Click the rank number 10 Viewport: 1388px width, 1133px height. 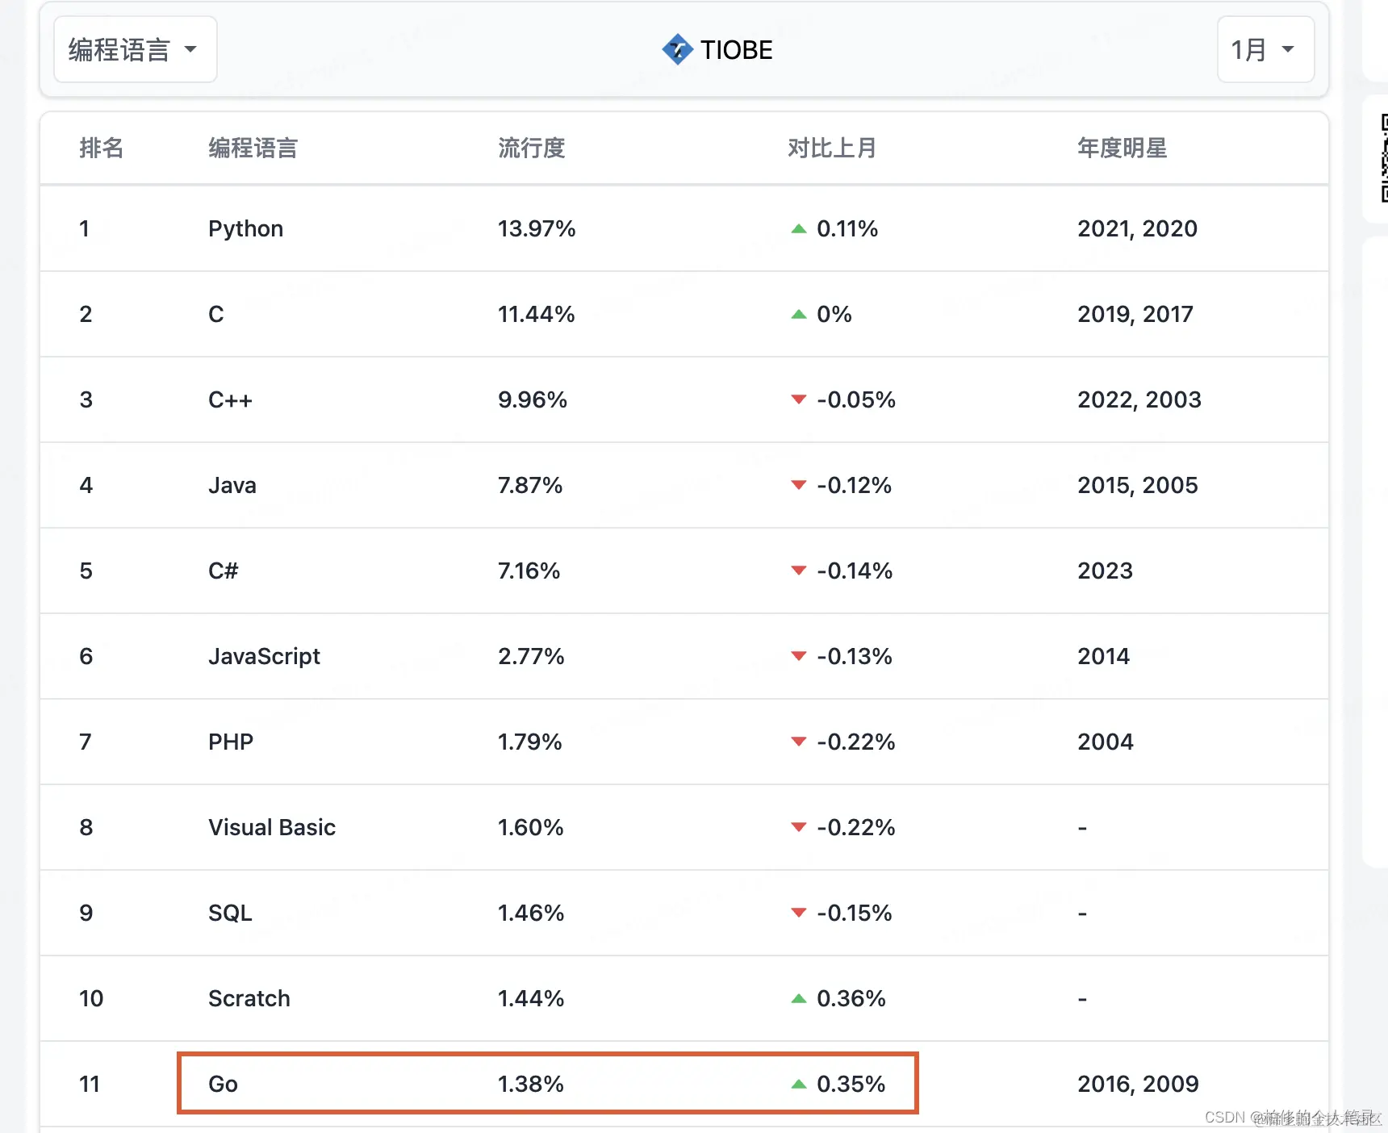pos(91,998)
